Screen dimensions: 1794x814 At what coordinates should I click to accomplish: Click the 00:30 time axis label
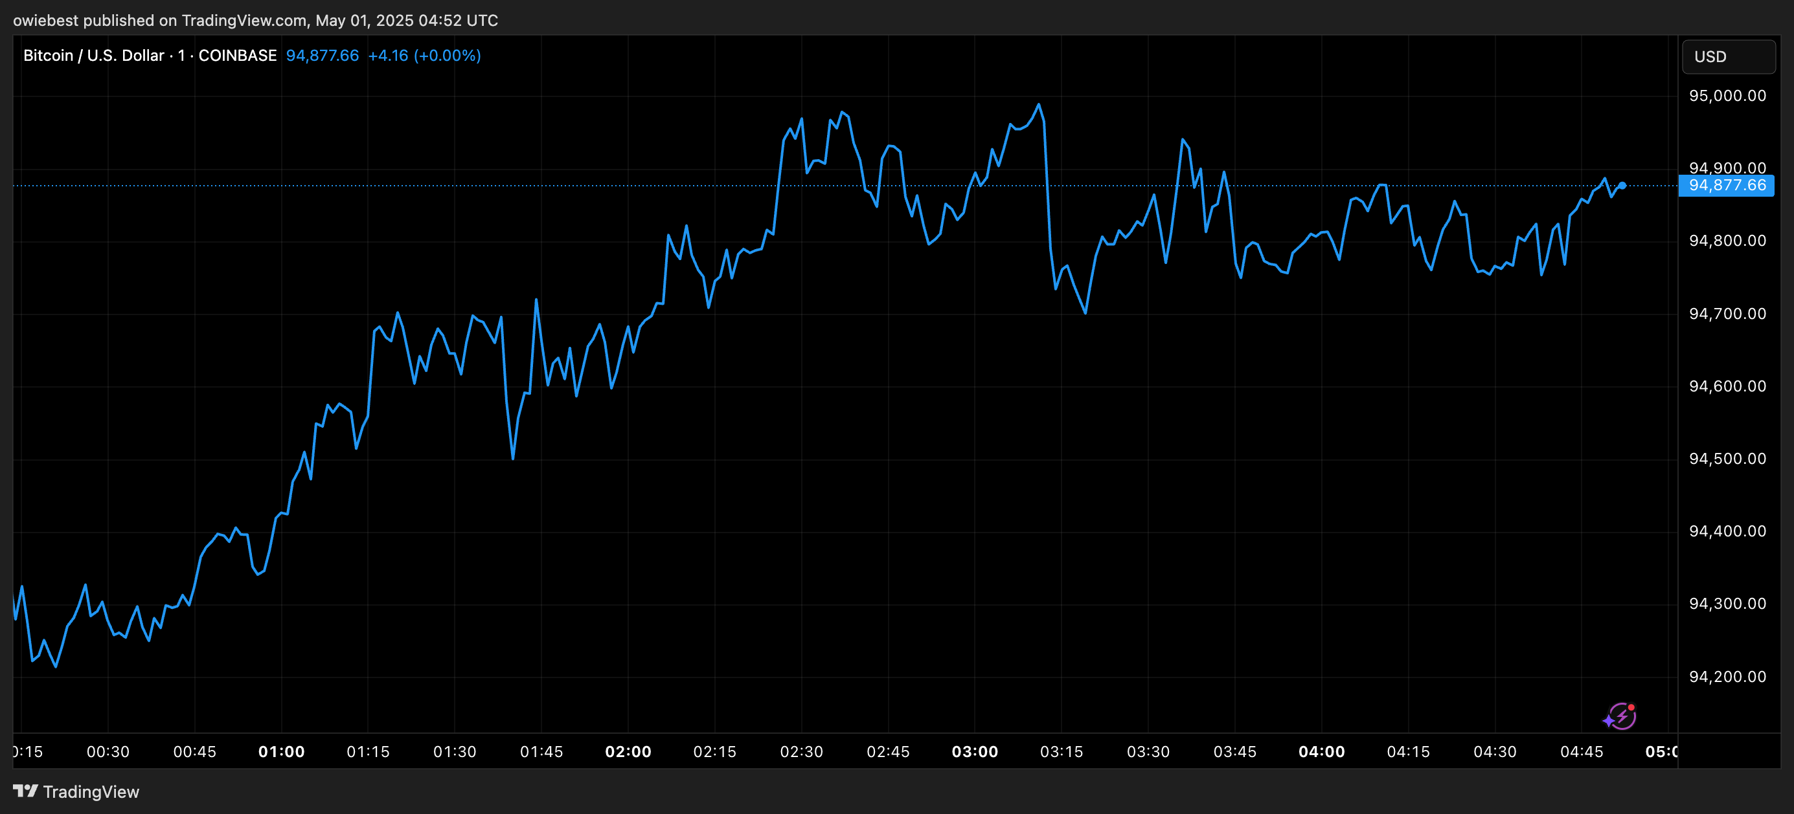click(x=108, y=751)
